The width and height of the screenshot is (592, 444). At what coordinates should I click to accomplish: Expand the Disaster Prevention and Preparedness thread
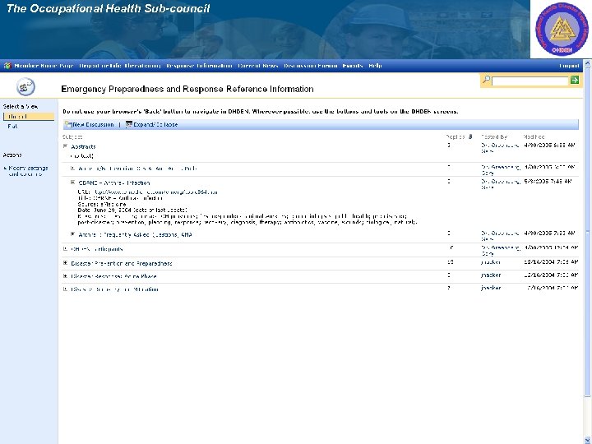pos(65,263)
